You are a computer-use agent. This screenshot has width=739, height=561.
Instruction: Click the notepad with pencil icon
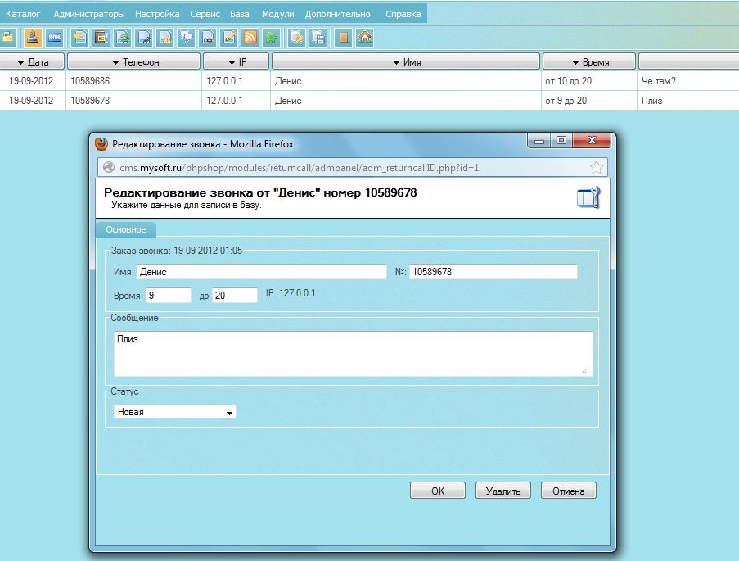(x=229, y=38)
